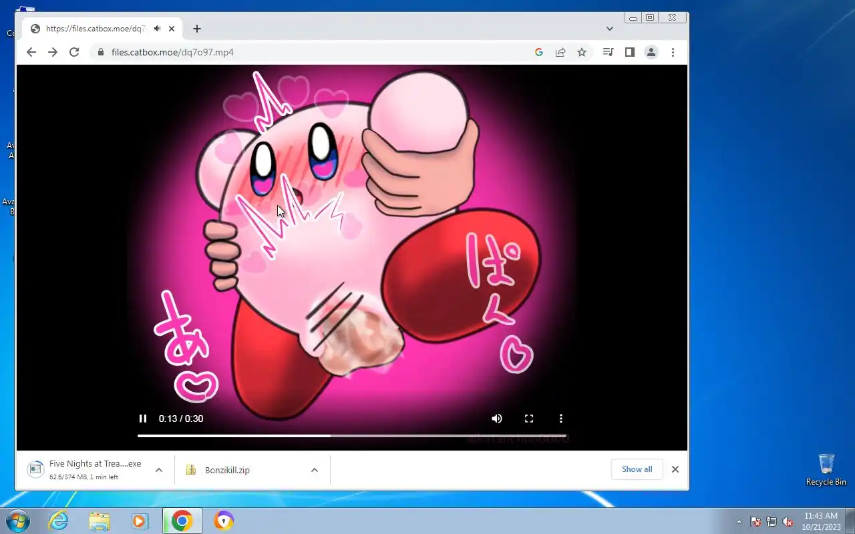Open the Chrome three-dot menu
Image resolution: width=855 pixels, height=534 pixels.
[x=673, y=52]
